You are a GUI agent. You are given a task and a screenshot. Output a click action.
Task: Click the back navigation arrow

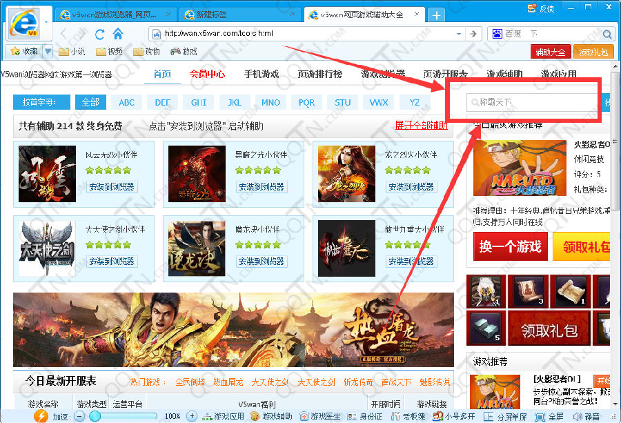click(64, 34)
